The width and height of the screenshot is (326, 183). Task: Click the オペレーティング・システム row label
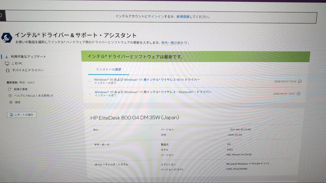(111, 164)
